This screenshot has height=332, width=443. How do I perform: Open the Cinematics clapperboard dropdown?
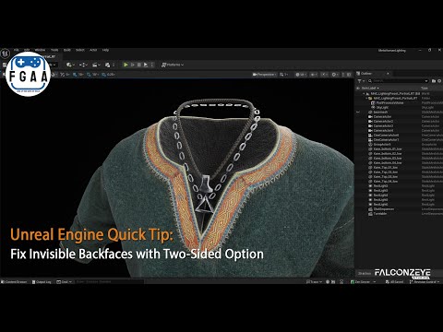click(96, 65)
